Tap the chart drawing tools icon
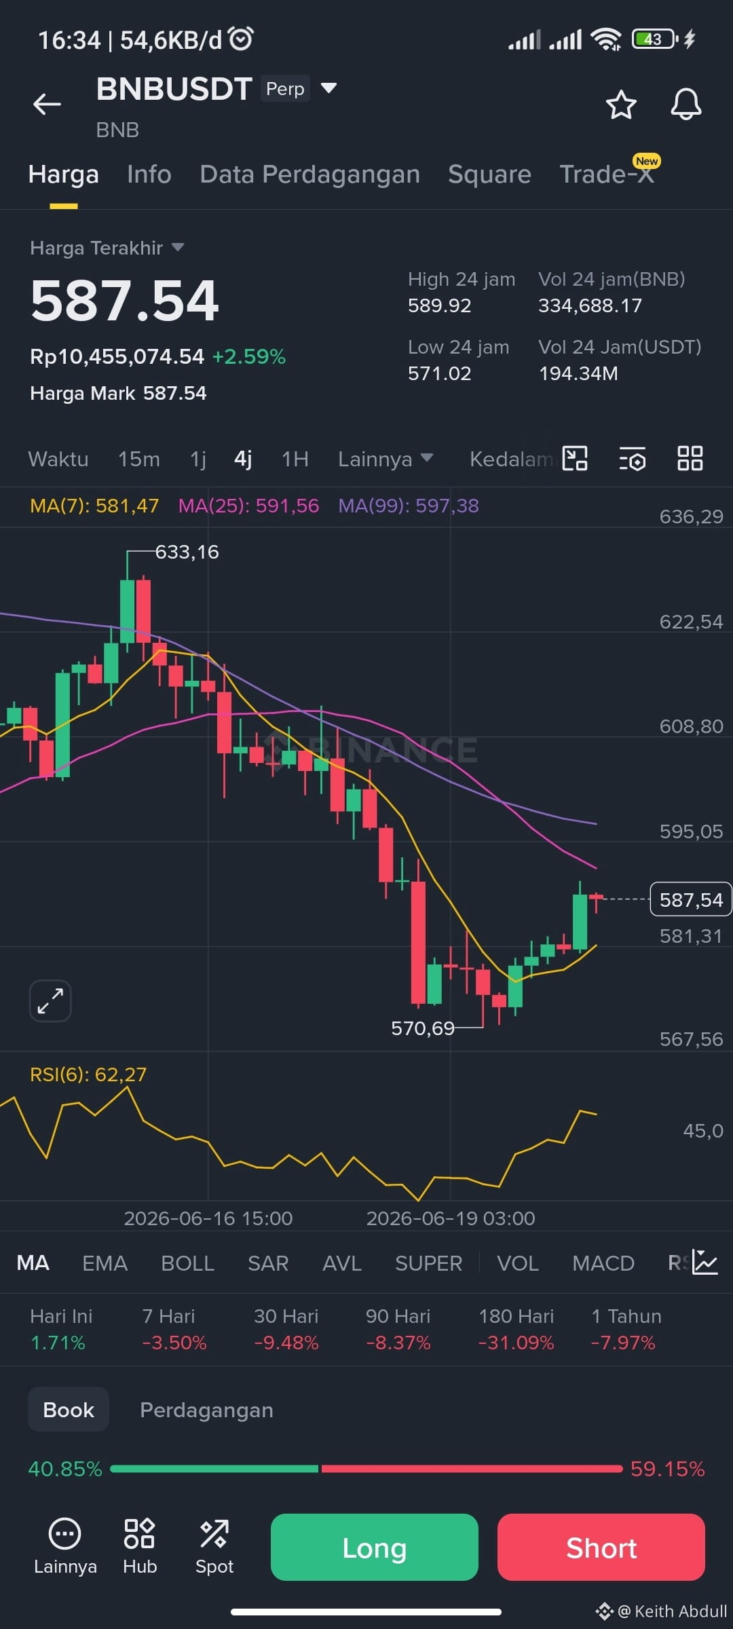This screenshot has height=1629, width=733. 575,459
